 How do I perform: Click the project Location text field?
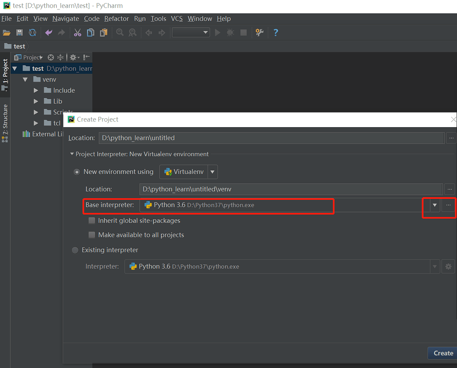[x=271, y=138]
